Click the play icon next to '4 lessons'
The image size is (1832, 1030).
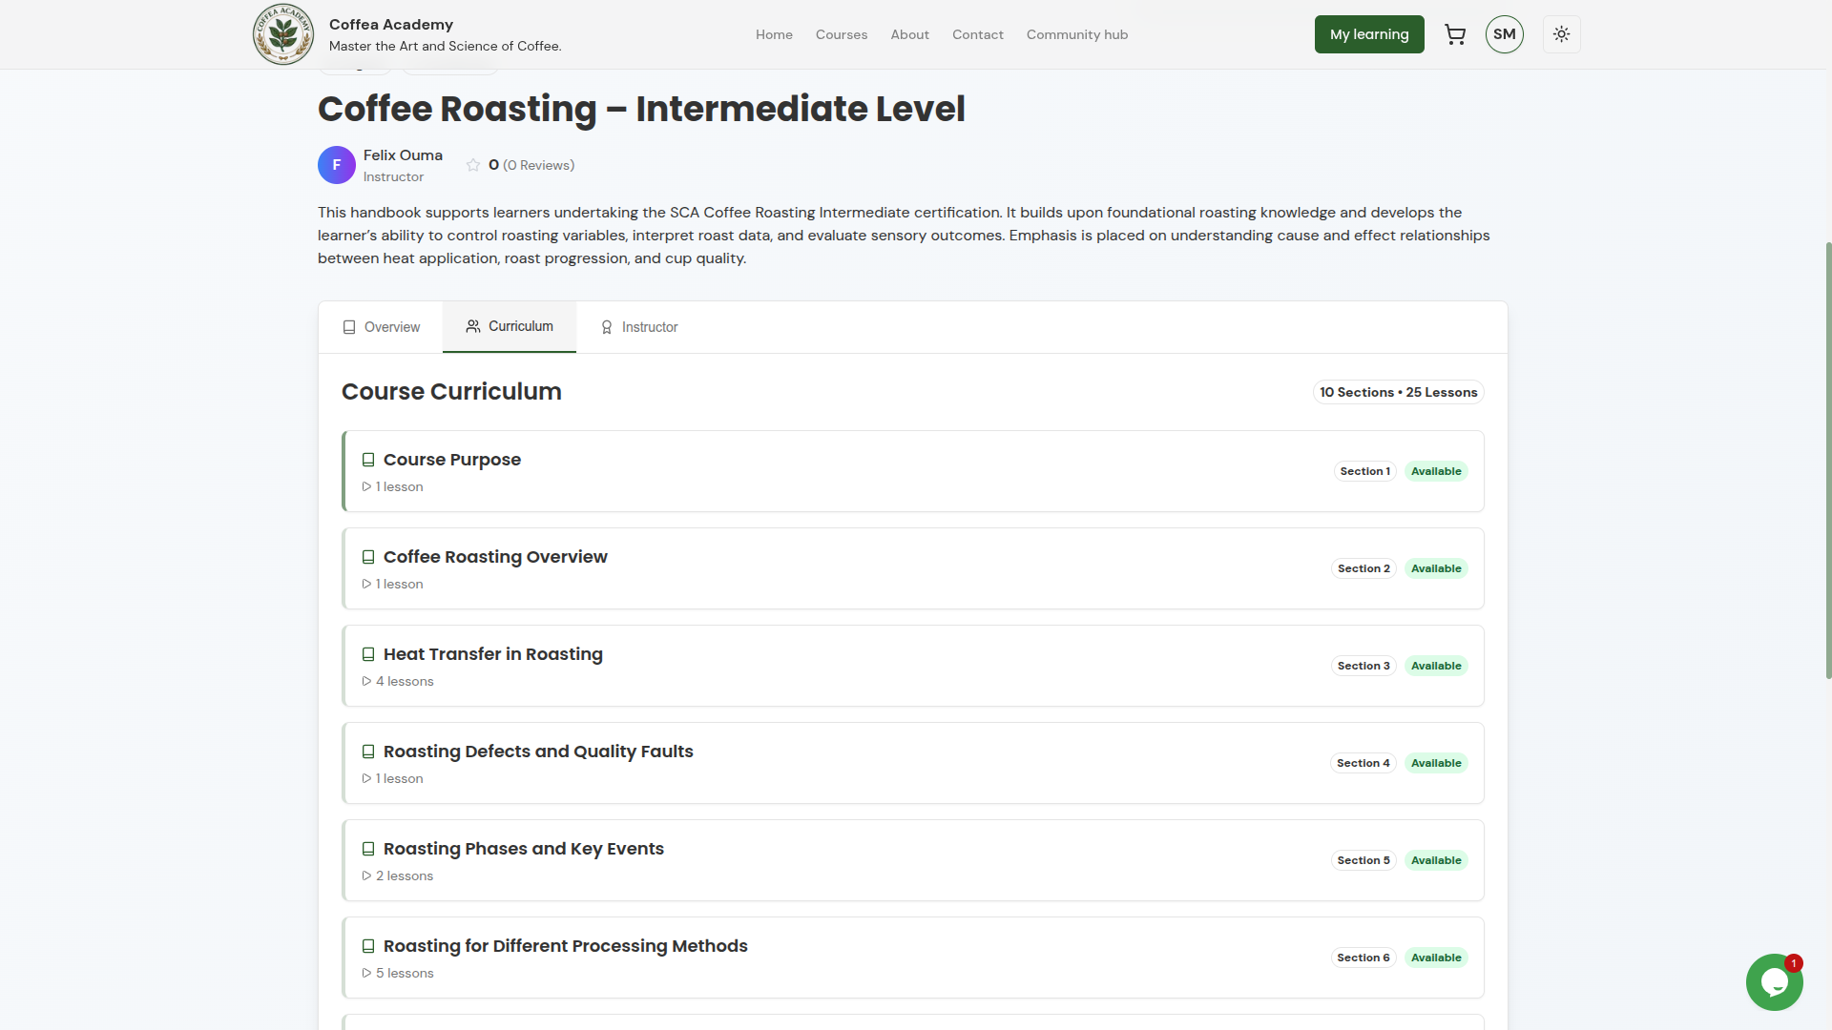coord(366,681)
